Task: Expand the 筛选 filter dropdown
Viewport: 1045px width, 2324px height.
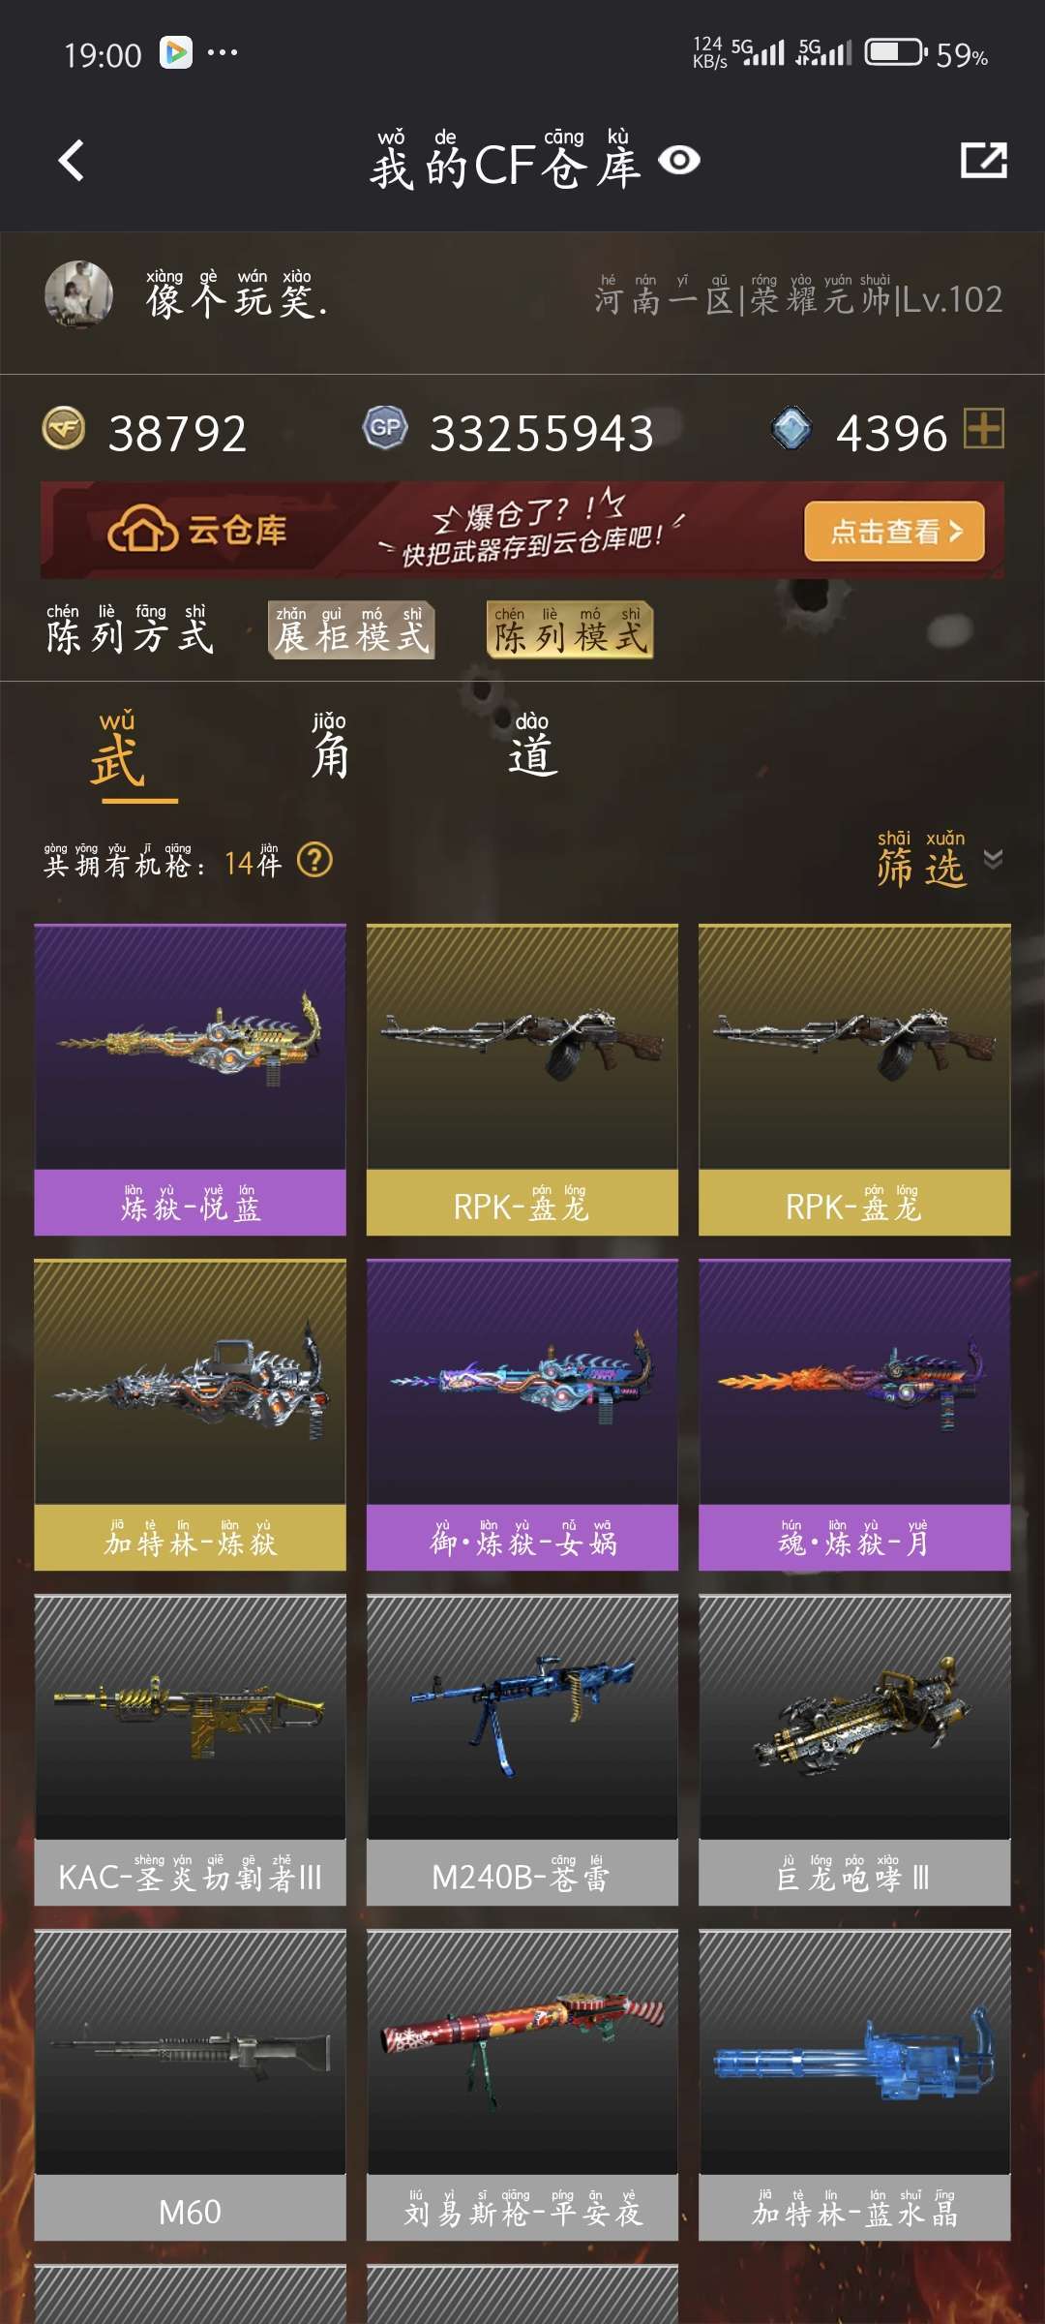Action: [x=921, y=859]
